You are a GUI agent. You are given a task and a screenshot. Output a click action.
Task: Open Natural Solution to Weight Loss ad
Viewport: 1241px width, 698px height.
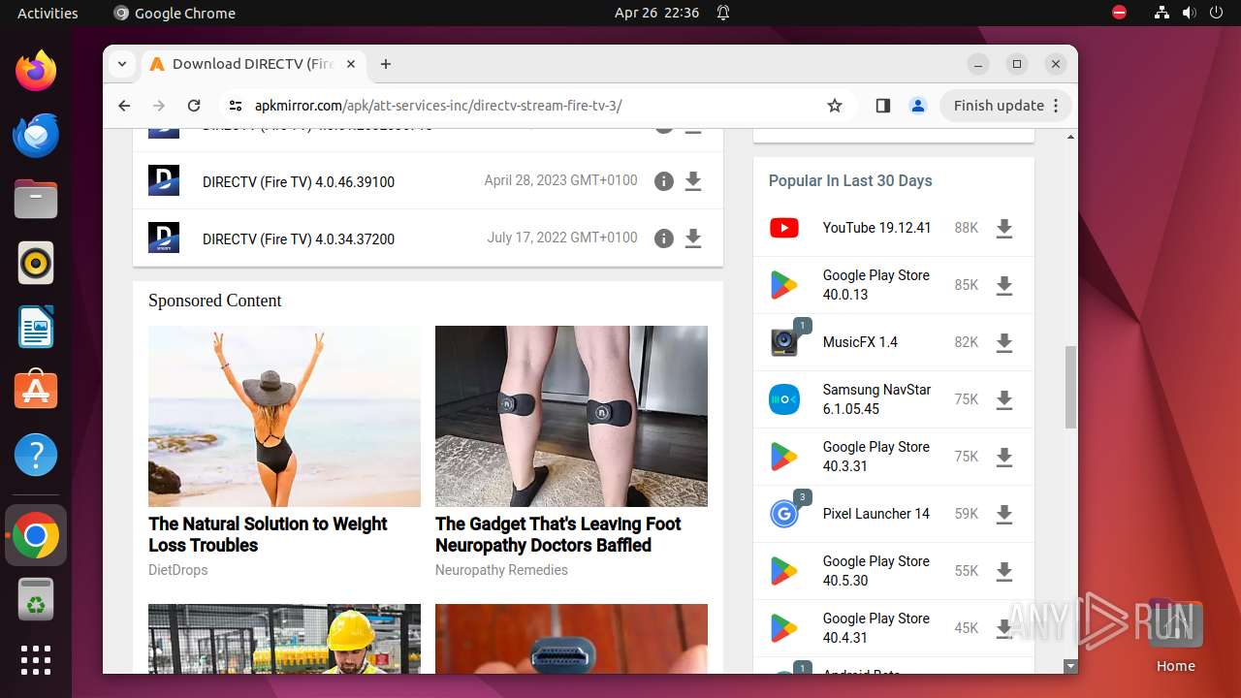(268, 534)
